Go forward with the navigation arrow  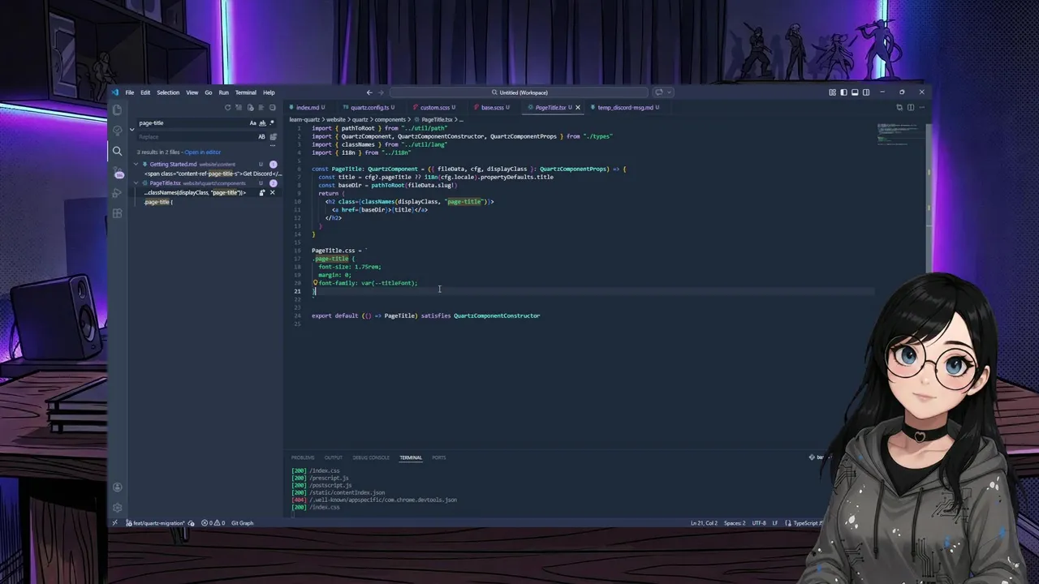(x=382, y=92)
